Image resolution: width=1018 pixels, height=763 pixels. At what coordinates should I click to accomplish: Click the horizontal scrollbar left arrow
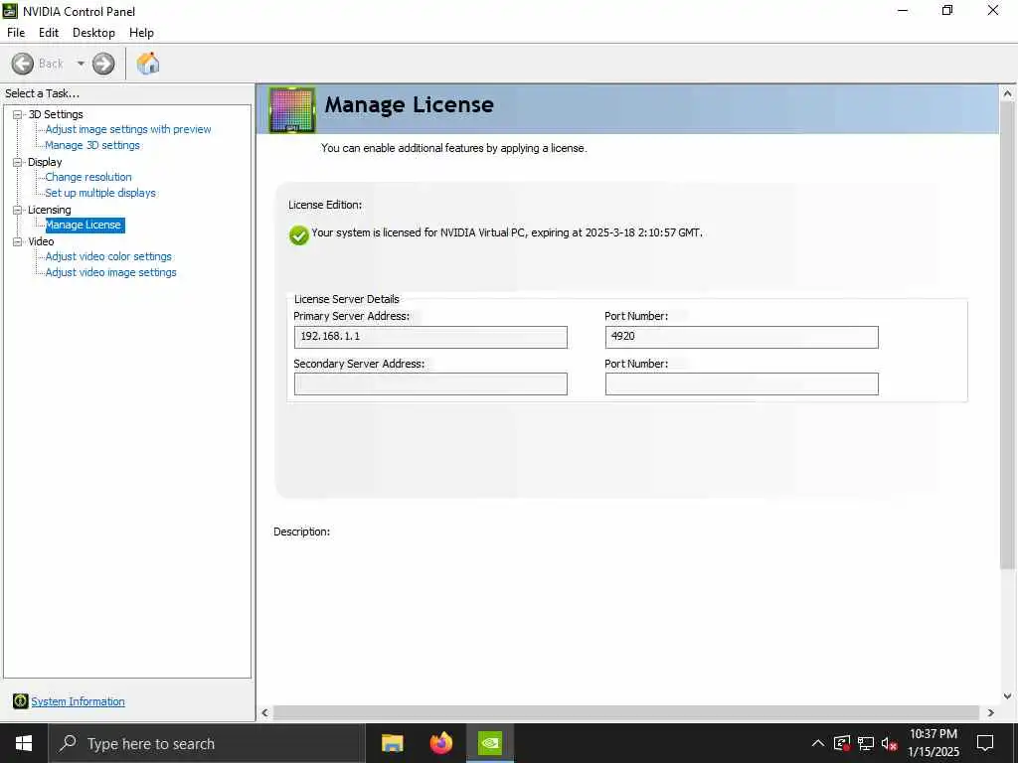pyautogui.click(x=264, y=712)
